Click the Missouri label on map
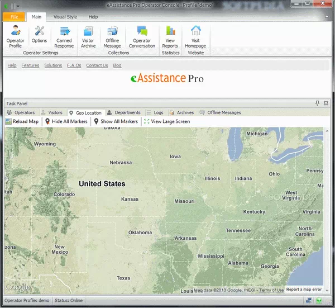This screenshot has height=308, width=335. pyautogui.click(x=185, y=201)
